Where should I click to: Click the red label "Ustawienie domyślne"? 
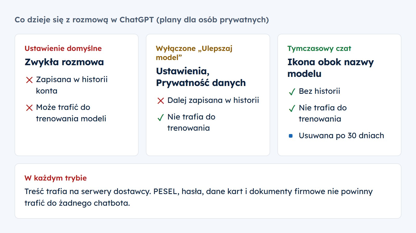(63, 48)
